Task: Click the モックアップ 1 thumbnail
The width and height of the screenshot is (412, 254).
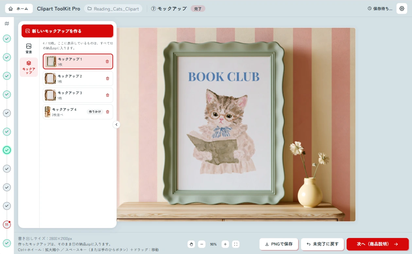Action: (51, 61)
